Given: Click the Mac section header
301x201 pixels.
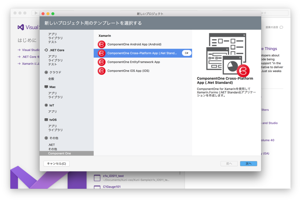Looking at the screenshot, I should tap(52, 87).
